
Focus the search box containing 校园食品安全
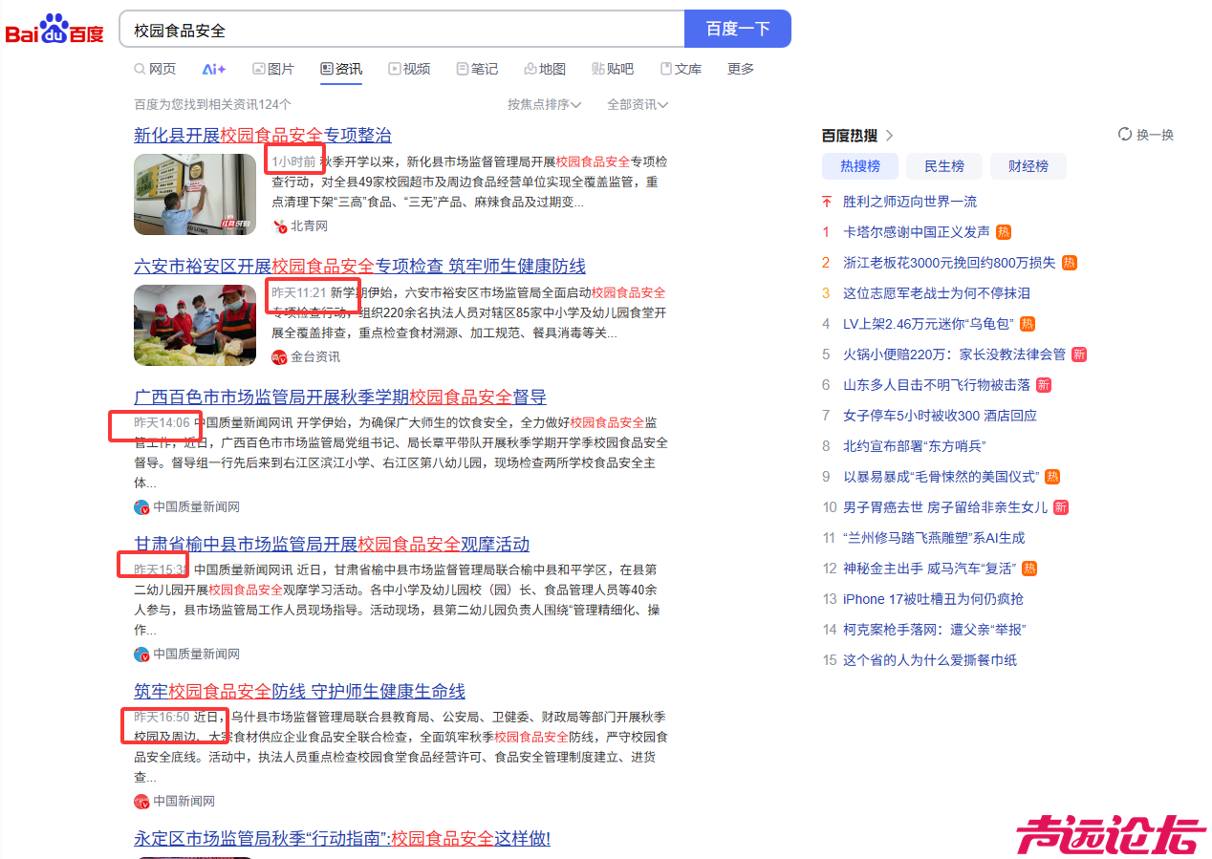tap(401, 30)
